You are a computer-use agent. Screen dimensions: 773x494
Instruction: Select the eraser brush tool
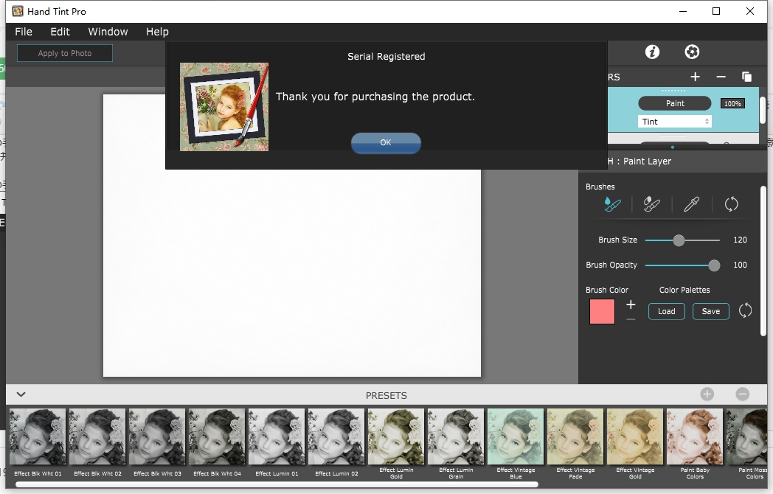[x=652, y=203]
